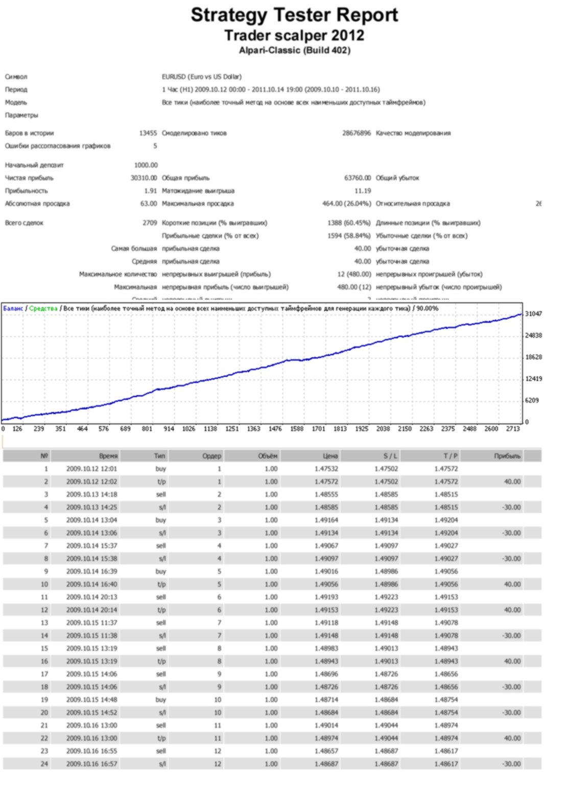Select the value "464.00 (26.04%)"
566x800 pixels.
pos(346,204)
